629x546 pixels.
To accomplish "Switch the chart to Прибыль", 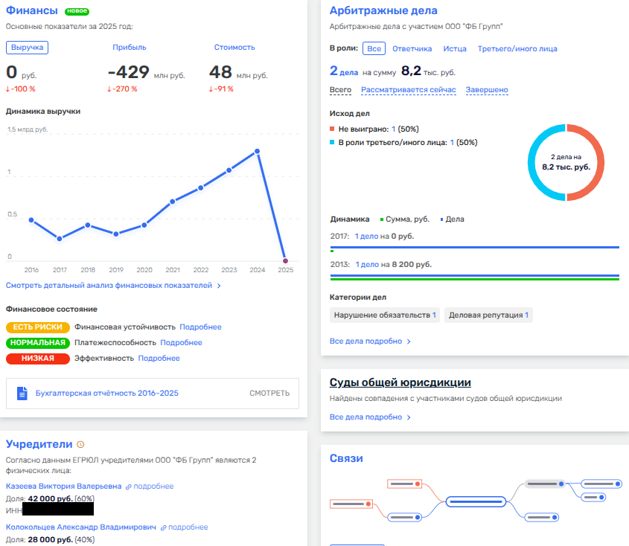I will point(129,47).
